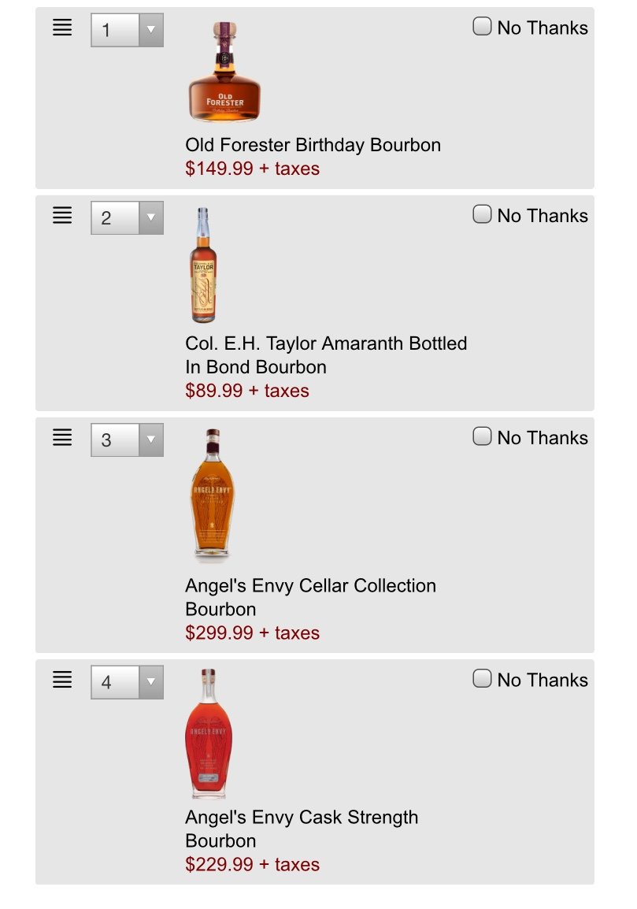Viewport: 637px width, 909px height.
Task: Select the Col. E.H. Taylor bottle thumbnail
Action: (x=203, y=265)
